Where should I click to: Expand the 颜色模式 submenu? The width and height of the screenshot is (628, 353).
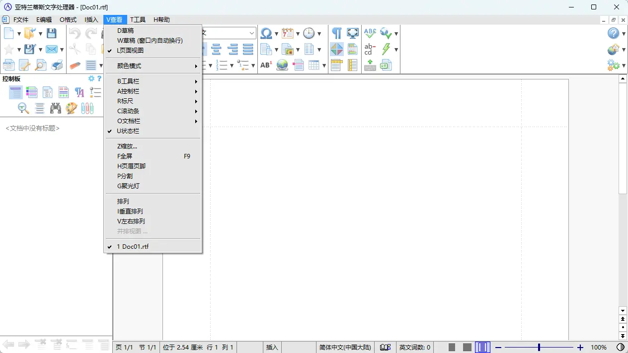tap(153, 66)
